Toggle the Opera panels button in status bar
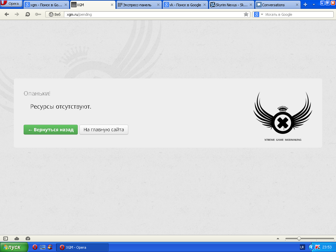 point(6,239)
